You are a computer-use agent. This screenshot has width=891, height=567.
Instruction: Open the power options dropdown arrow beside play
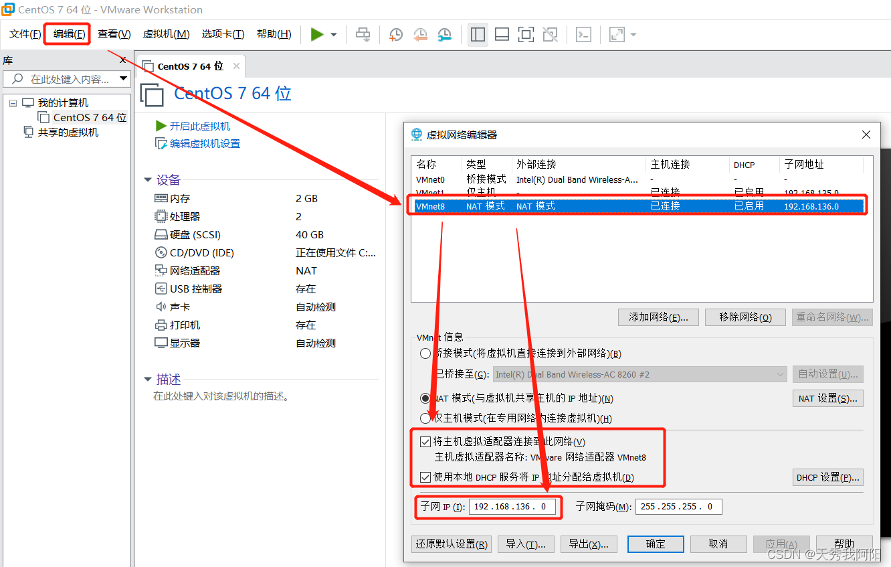tap(333, 35)
